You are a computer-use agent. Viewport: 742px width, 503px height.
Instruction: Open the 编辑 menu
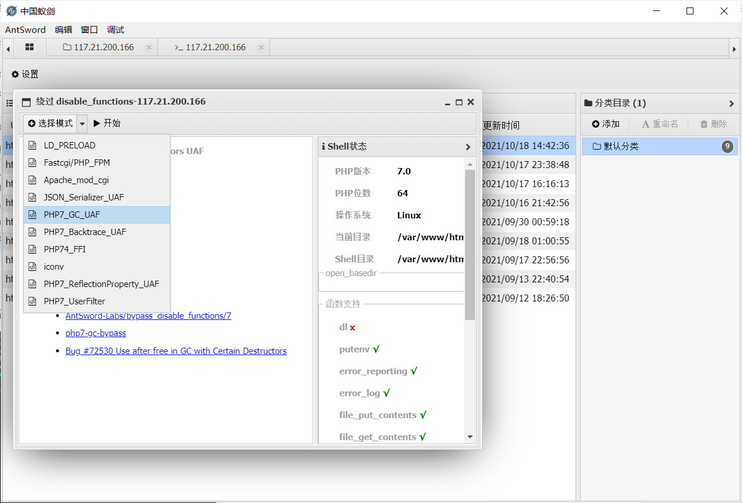tap(64, 30)
